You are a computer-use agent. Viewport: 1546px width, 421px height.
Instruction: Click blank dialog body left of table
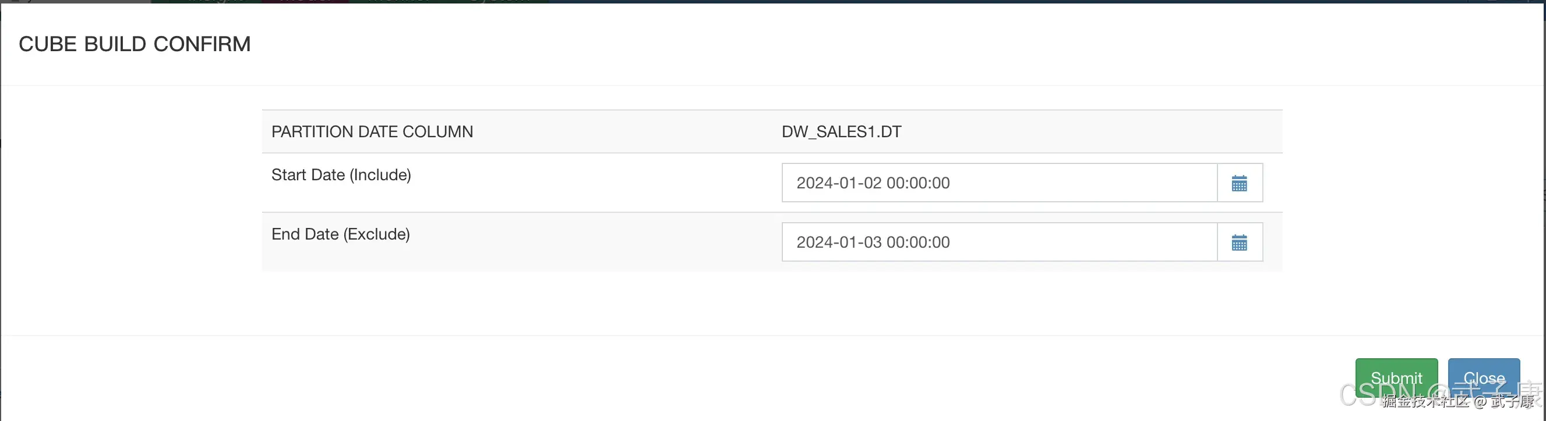click(132, 192)
